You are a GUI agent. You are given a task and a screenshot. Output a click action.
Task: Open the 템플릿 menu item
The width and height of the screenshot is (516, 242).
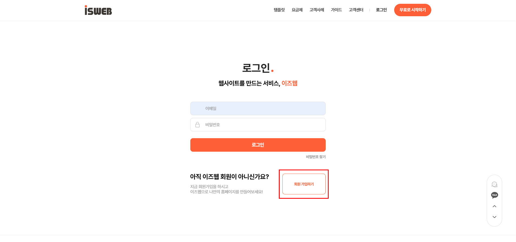click(279, 10)
